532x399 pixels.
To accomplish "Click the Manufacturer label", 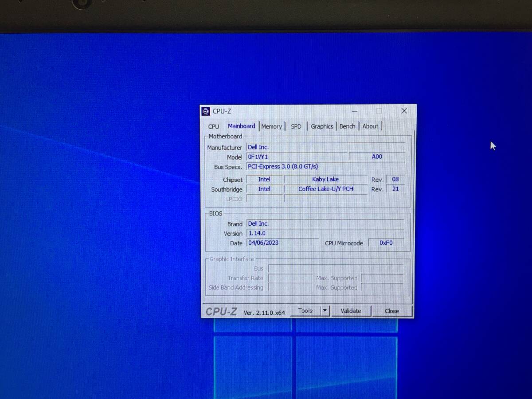I will [224, 148].
